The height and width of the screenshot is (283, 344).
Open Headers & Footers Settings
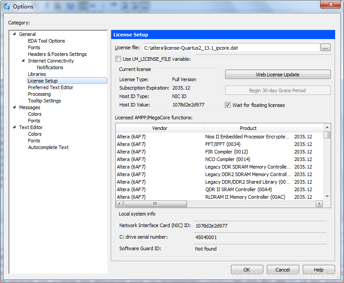pos(57,54)
